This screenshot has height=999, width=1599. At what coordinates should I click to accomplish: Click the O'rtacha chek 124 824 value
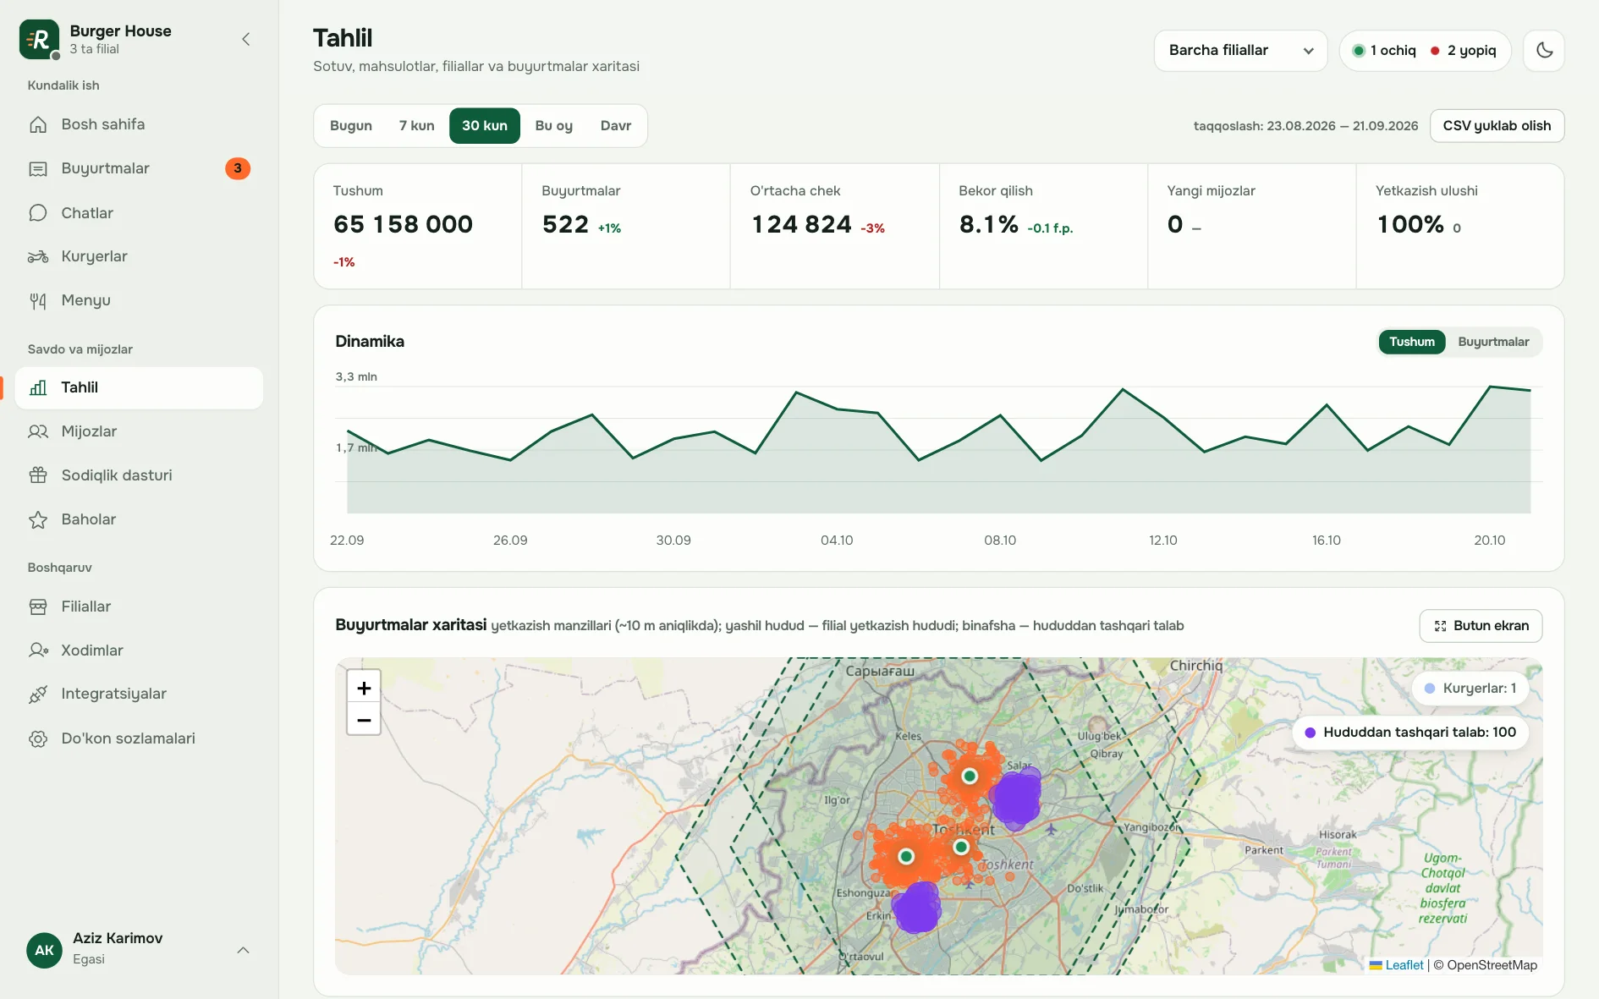801,224
